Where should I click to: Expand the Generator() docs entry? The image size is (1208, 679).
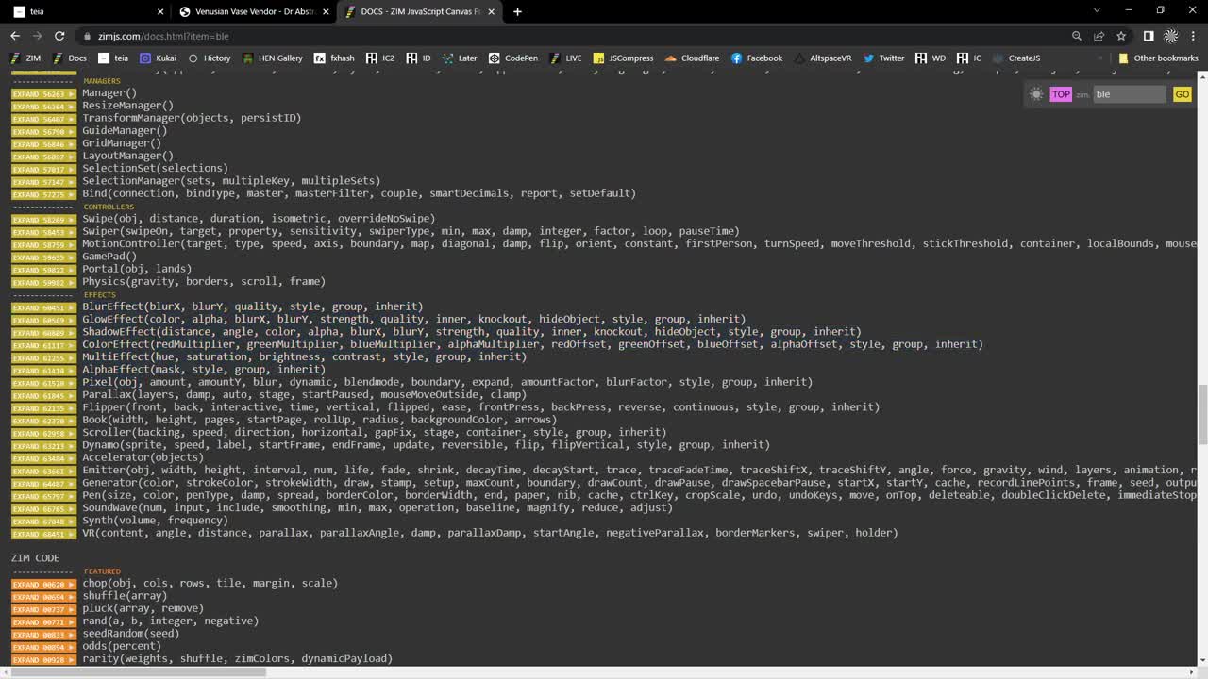pyautogui.click(x=43, y=483)
